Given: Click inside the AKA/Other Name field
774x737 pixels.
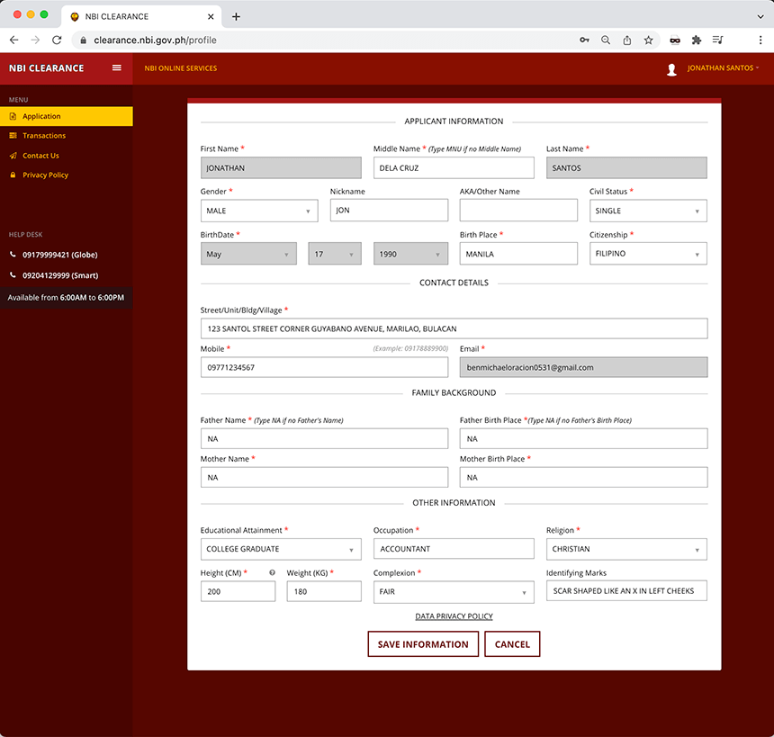Looking at the screenshot, I should [x=518, y=210].
